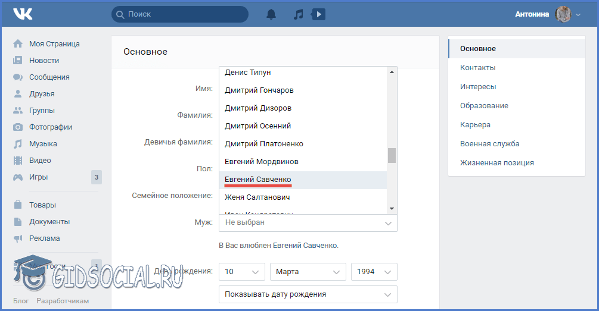The height and width of the screenshot is (311, 599).
Task: Select Евгений Савченко from the list
Action: [258, 180]
